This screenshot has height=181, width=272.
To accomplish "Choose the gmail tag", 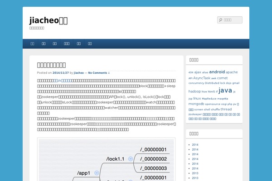I will pos(236,83).
